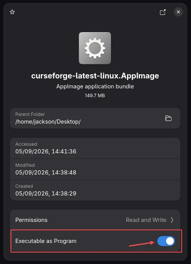
Task: Click the 149.7 MB file size text
Action: point(95,96)
